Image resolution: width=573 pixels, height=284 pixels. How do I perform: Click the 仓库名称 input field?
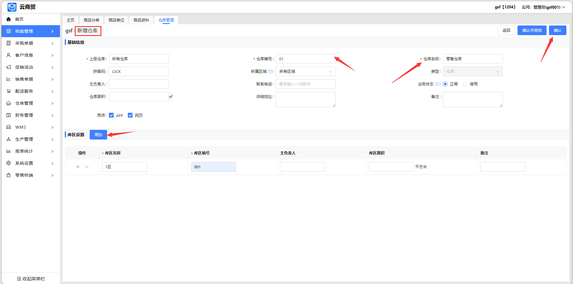point(472,59)
